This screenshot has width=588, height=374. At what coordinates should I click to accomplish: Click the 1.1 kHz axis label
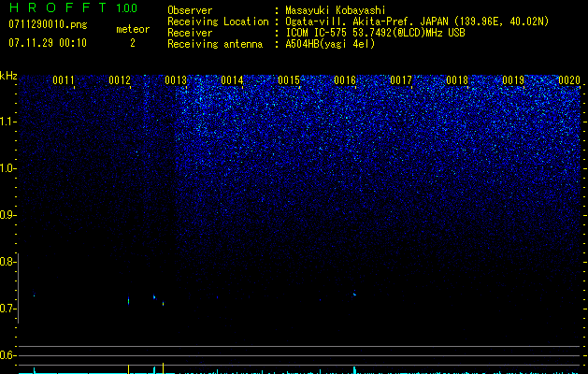[x=7, y=122]
